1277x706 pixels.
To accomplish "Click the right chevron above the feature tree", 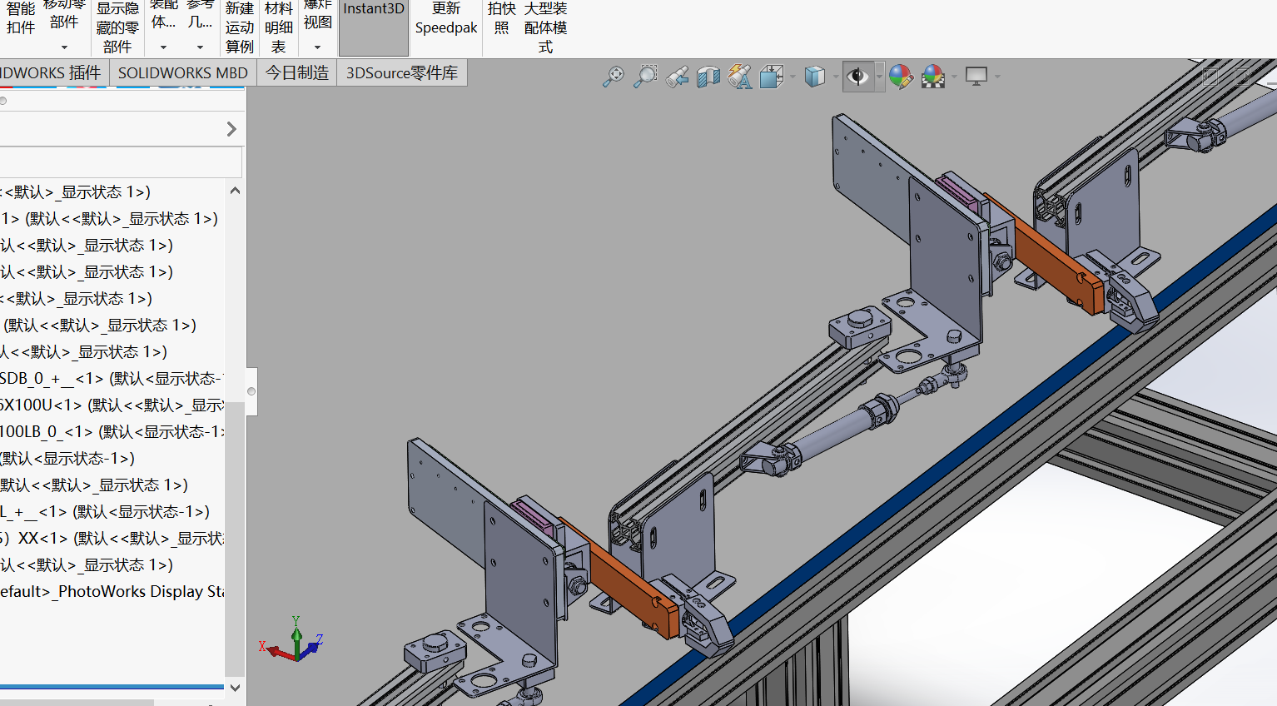I will [231, 129].
